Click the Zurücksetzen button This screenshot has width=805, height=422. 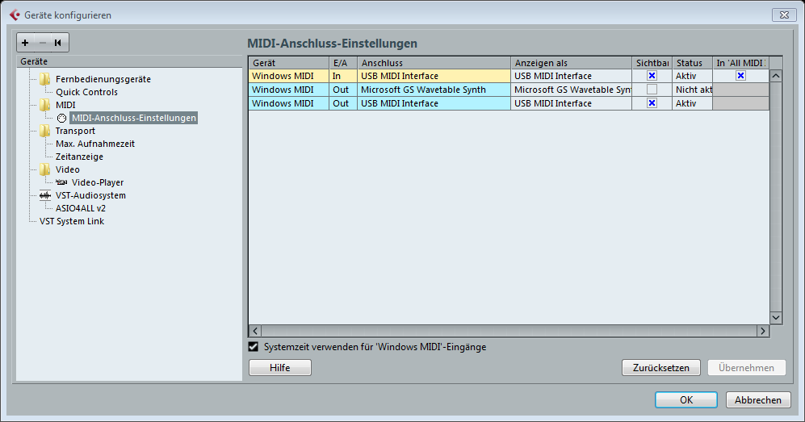pos(660,368)
